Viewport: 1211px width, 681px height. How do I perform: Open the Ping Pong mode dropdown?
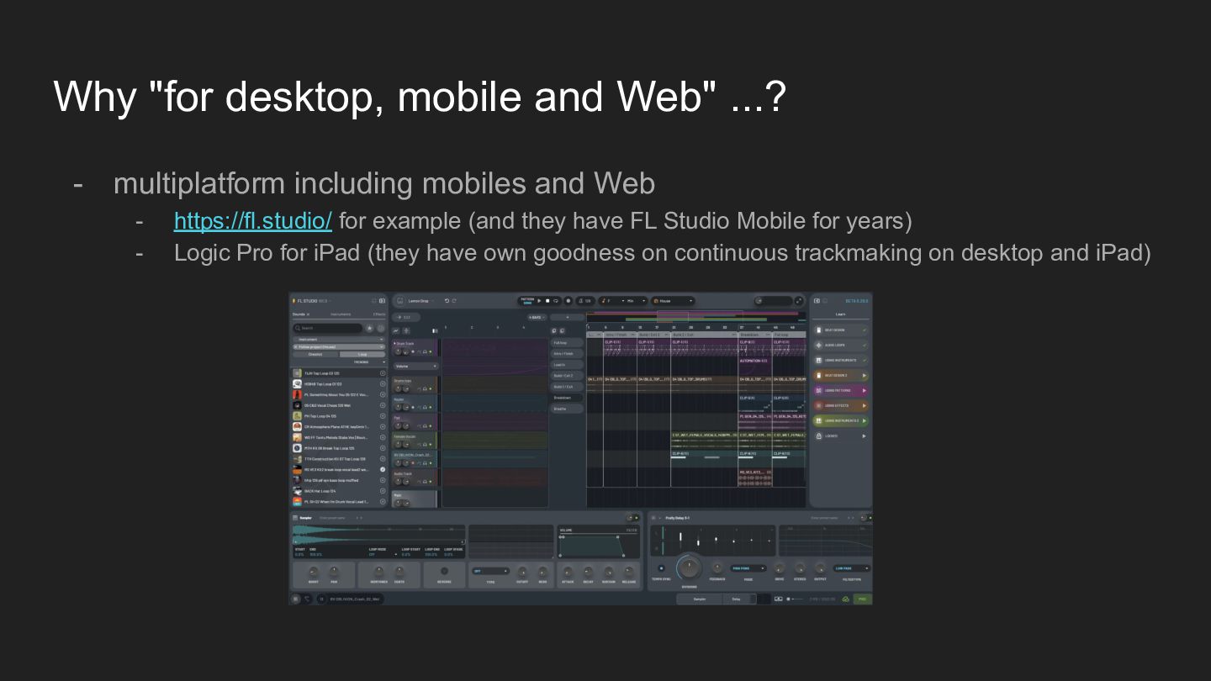(x=748, y=568)
